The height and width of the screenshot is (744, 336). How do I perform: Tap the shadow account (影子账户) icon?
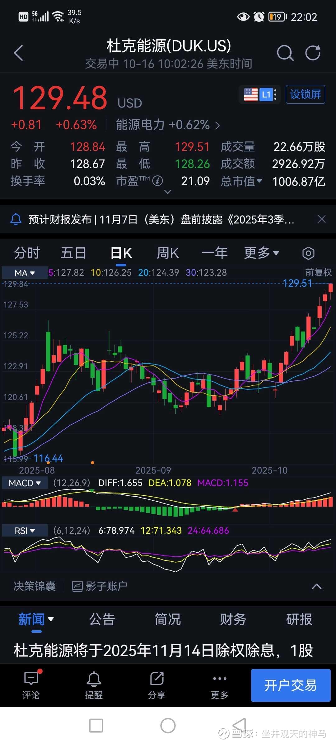77,586
